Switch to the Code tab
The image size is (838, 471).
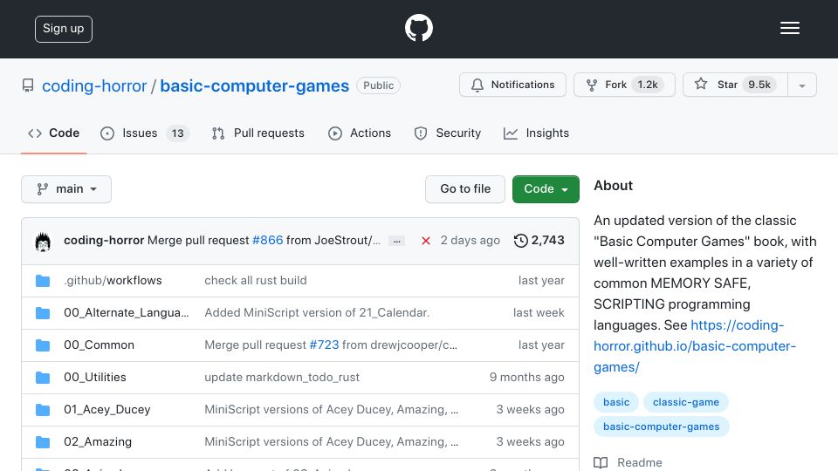54,133
